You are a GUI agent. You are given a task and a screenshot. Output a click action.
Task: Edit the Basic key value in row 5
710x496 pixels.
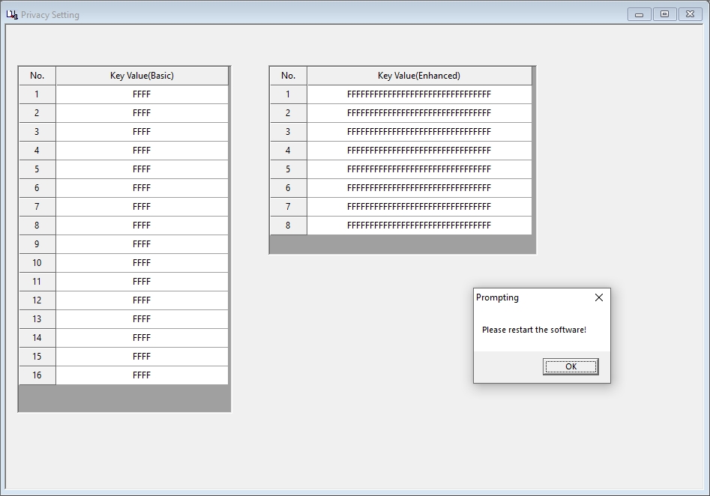click(141, 169)
